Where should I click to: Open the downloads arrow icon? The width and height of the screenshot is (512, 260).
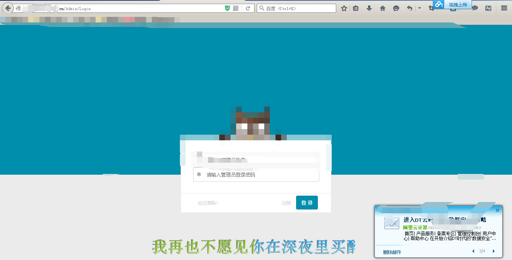[369, 8]
